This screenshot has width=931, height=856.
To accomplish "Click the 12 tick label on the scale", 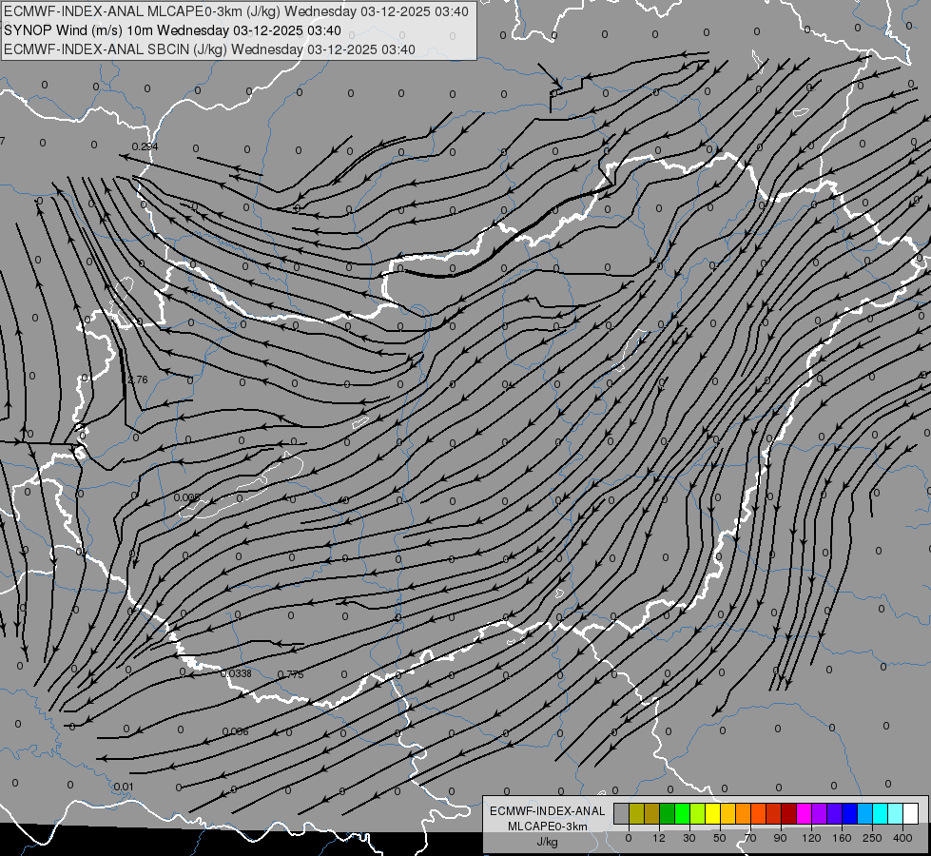I will pos(658,838).
